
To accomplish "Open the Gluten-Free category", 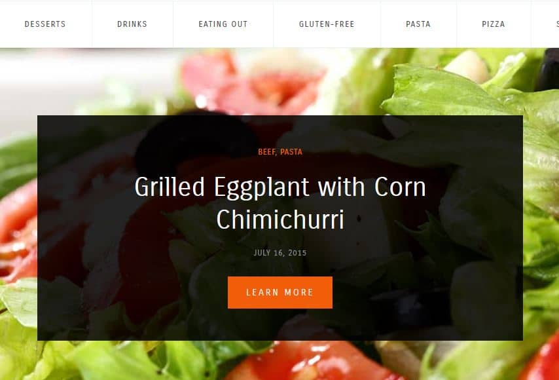I will click(327, 24).
